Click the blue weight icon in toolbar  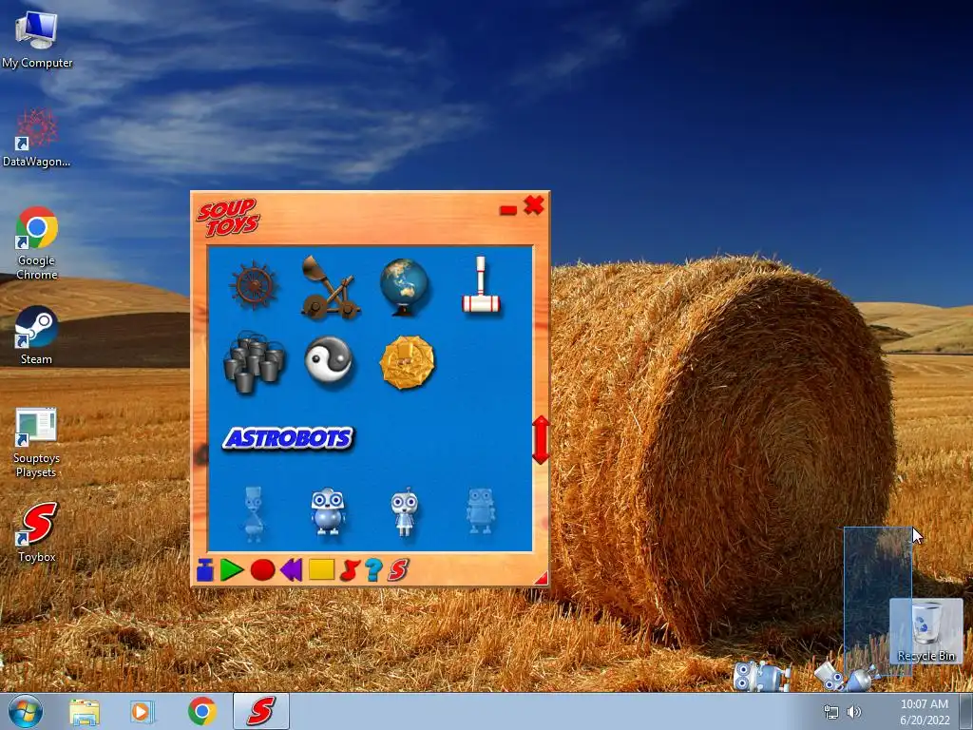pos(205,570)
